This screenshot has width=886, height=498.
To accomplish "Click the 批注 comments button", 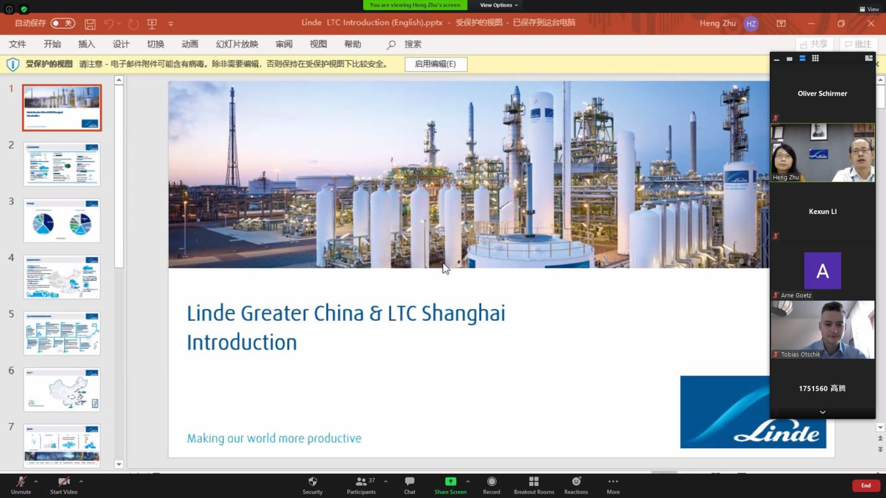I will click(858, 44).
